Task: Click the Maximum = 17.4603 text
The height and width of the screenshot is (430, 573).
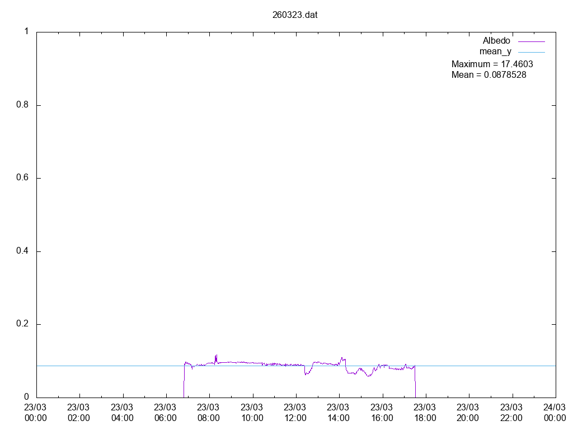Action: [x=492, y=64]
